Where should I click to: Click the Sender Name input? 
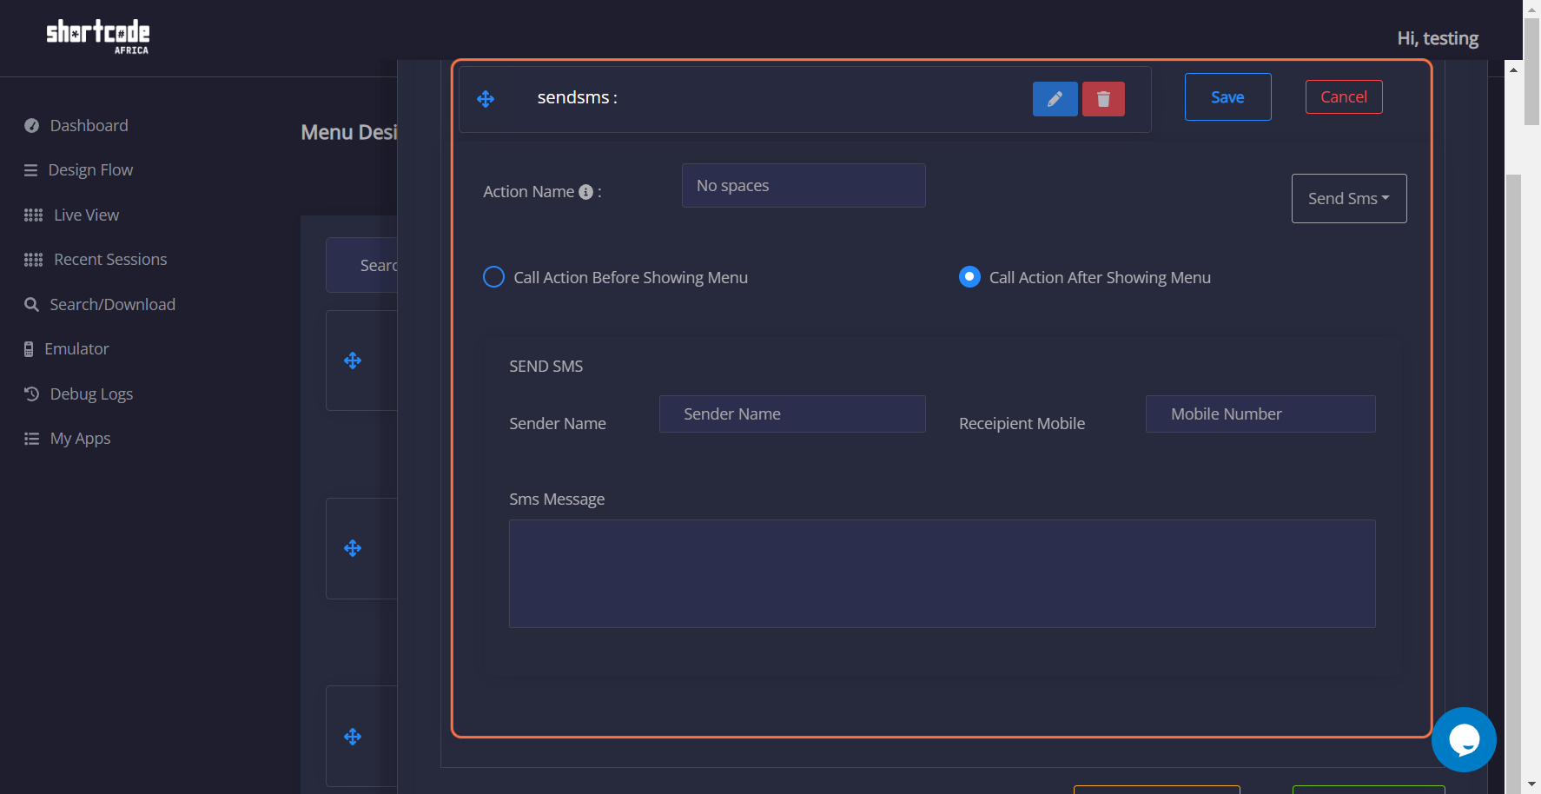pyautogui.click(x=792, y=414)
